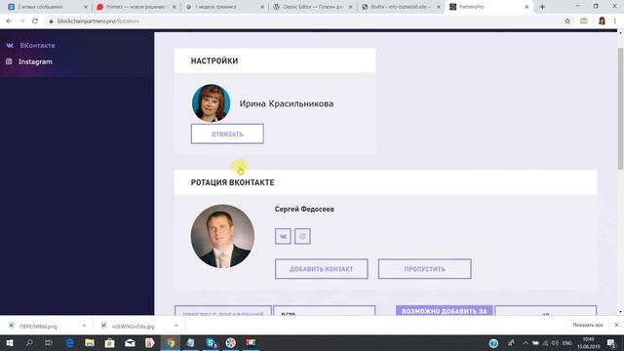The height and width of the screenshot is (351, 624).
Task: Click the VK logo icon in sidebar
Action: 10,46
